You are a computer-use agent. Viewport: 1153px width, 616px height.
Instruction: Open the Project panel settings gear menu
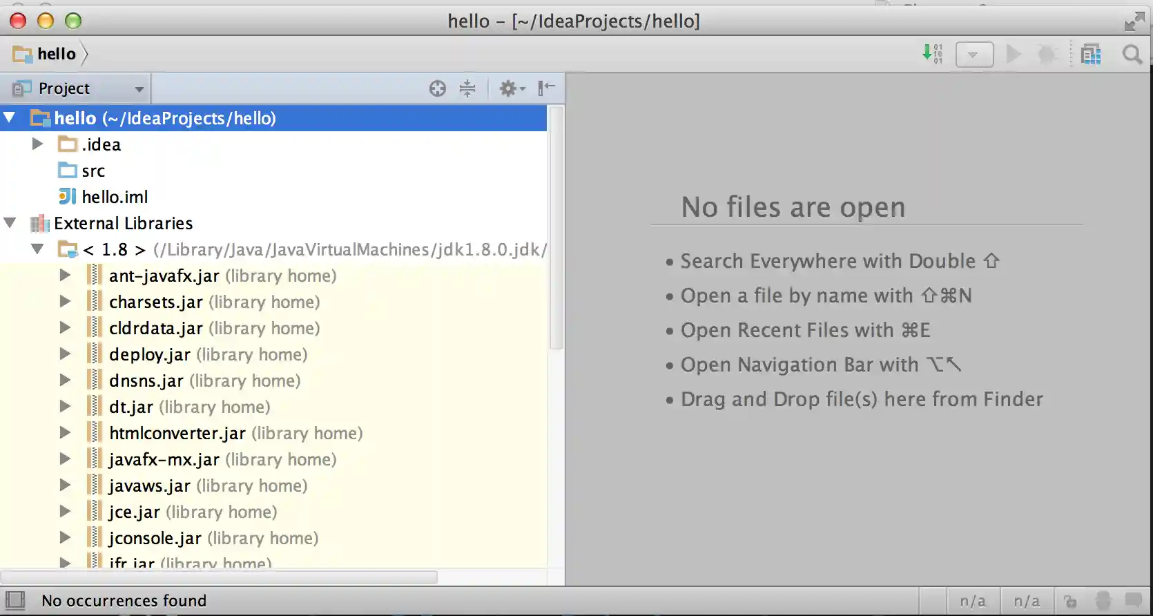point(512,88)
